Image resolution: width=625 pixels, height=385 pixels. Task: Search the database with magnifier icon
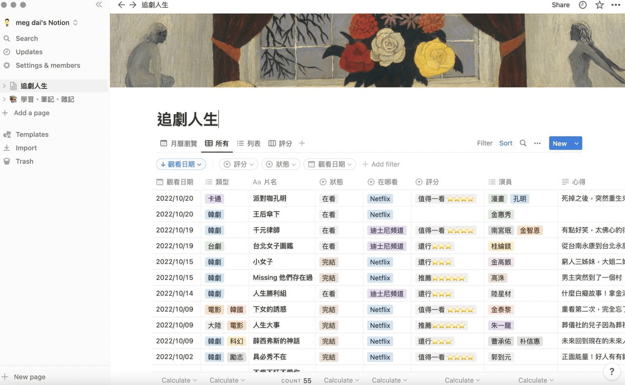point(523,143)
